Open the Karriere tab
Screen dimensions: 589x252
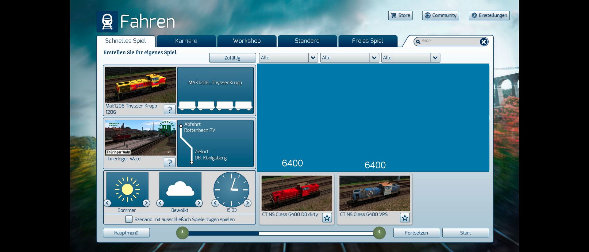tap(186, 41)
